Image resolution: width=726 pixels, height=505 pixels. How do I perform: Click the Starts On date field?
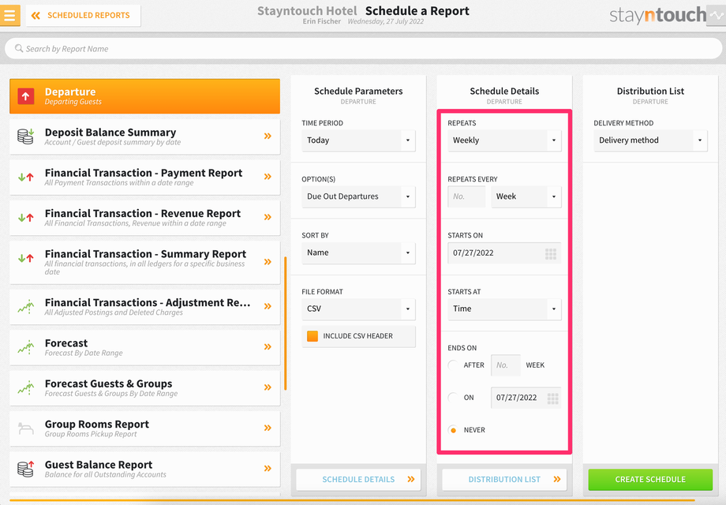click(x=504, y=253)
